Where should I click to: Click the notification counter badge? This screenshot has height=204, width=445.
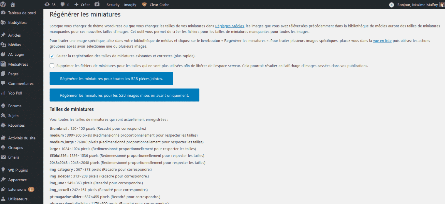click(x=391, y=5)
